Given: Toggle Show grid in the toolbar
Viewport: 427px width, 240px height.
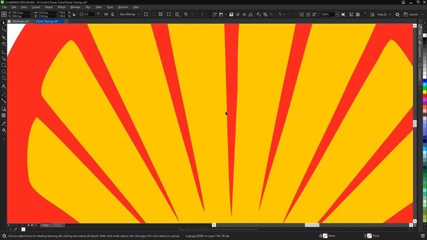Looking at the screenshot, I should [x=358, y=14].
